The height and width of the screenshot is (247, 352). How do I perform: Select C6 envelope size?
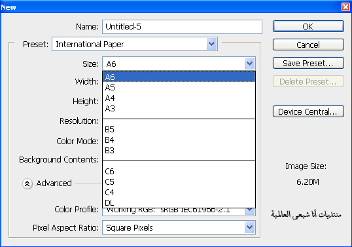179,172
